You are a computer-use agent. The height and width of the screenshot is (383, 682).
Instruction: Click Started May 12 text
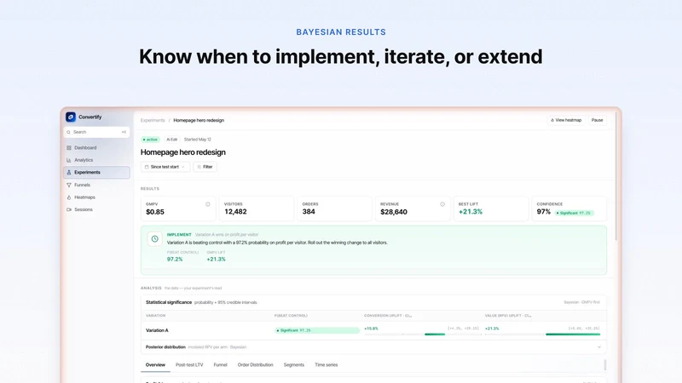click(198, 140)
